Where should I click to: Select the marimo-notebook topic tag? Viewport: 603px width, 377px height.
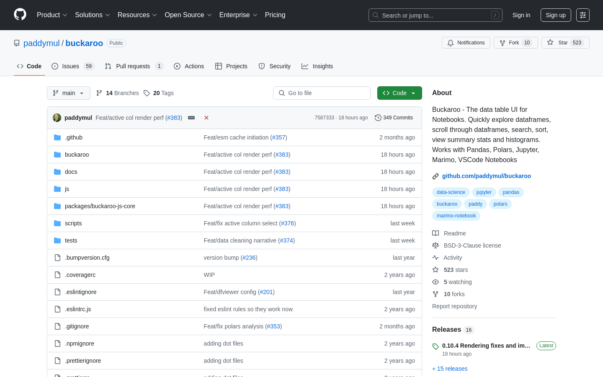[x=456, y=216]
